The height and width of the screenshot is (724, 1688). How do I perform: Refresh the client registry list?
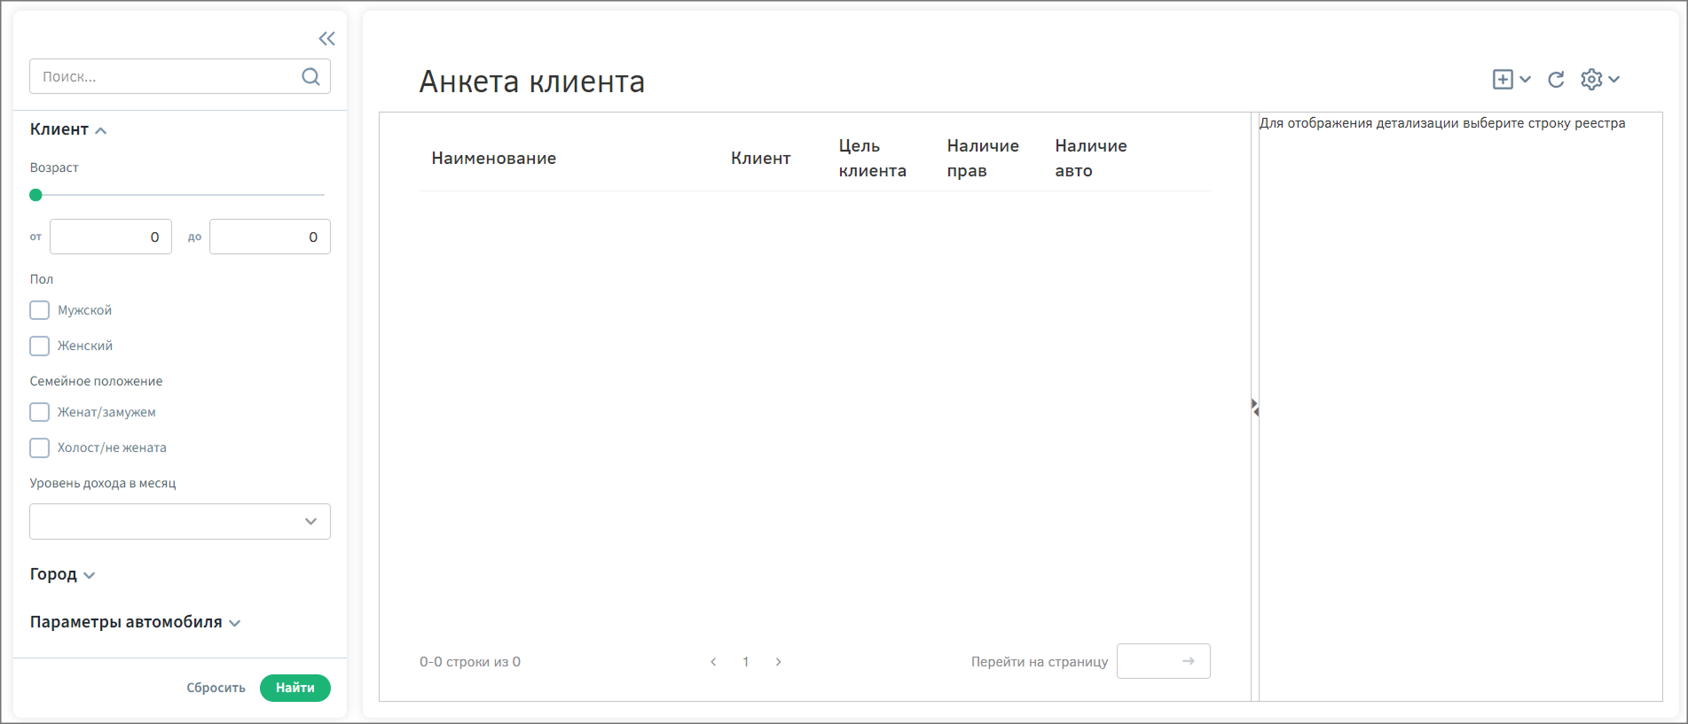1556,80
